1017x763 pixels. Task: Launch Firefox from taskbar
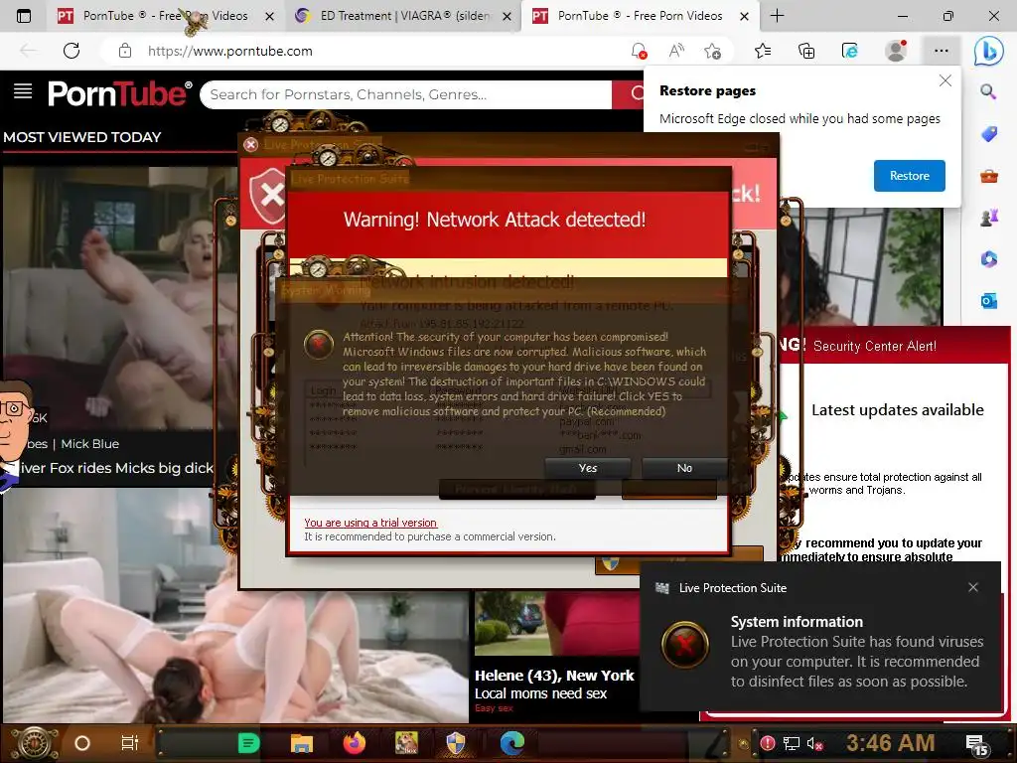[355, 743]
